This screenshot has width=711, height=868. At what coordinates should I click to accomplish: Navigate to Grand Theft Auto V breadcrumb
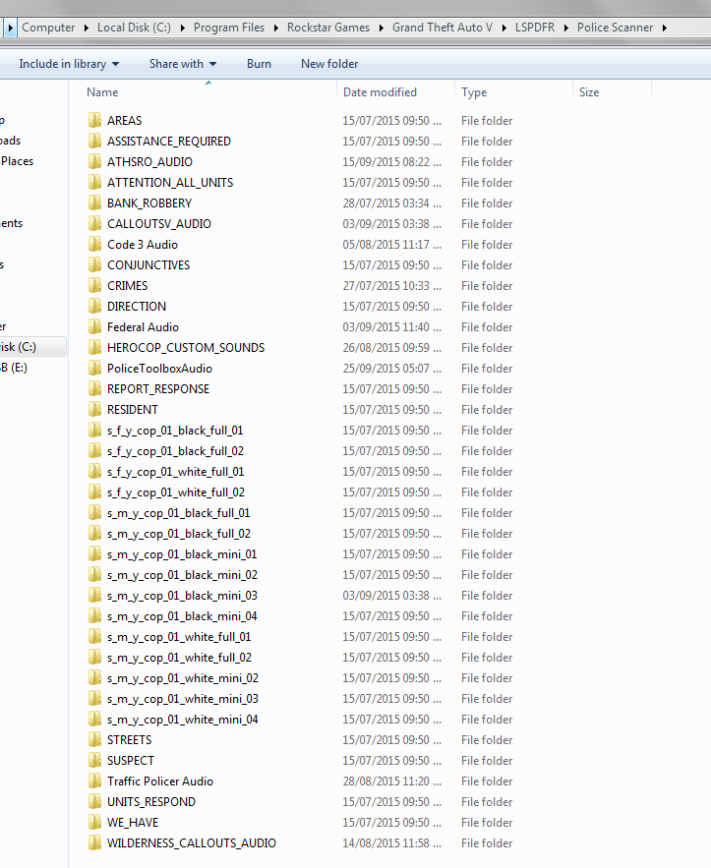(x=443, y=28)
